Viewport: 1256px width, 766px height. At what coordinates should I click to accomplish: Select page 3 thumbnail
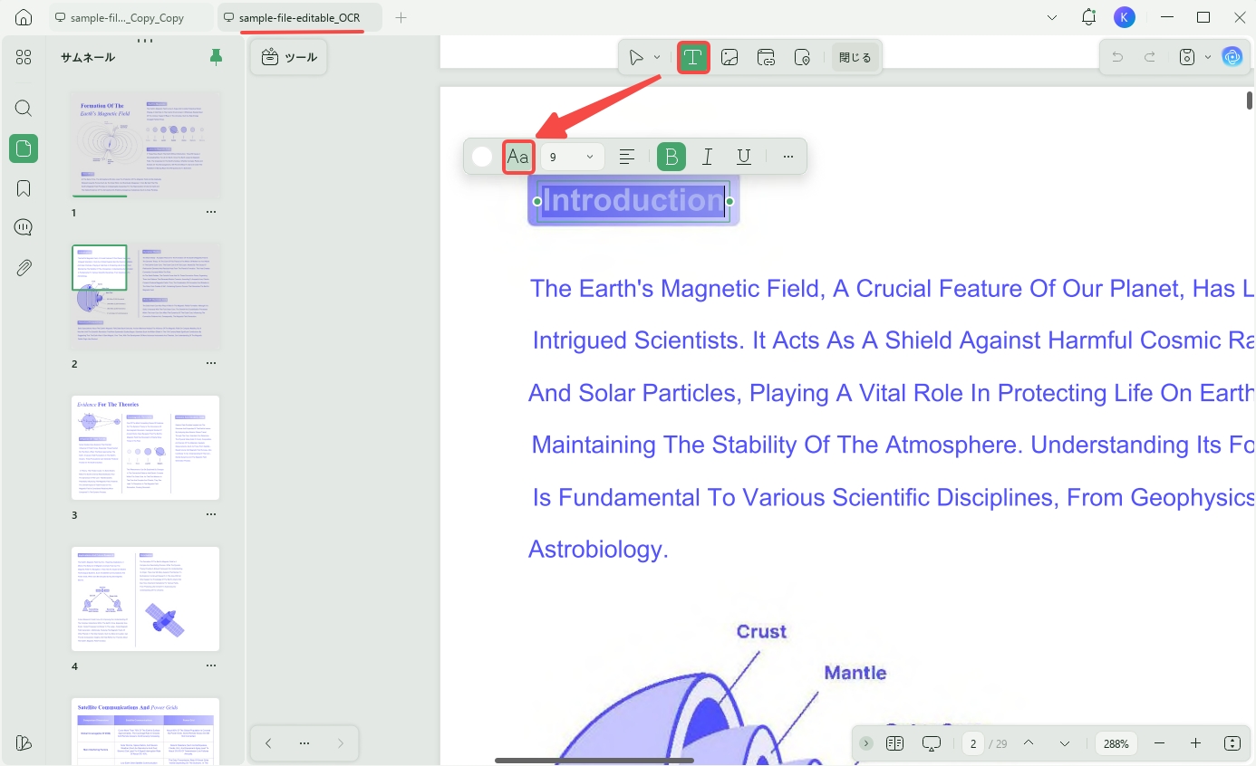coord(146,447)
